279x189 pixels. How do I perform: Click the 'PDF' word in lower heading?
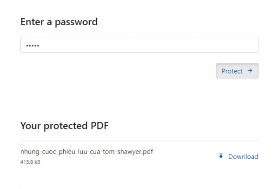point(100,126)
